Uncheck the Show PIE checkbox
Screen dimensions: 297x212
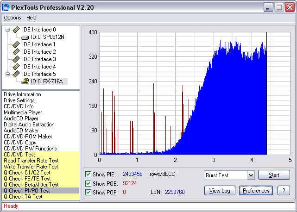[x=88, y=174]
